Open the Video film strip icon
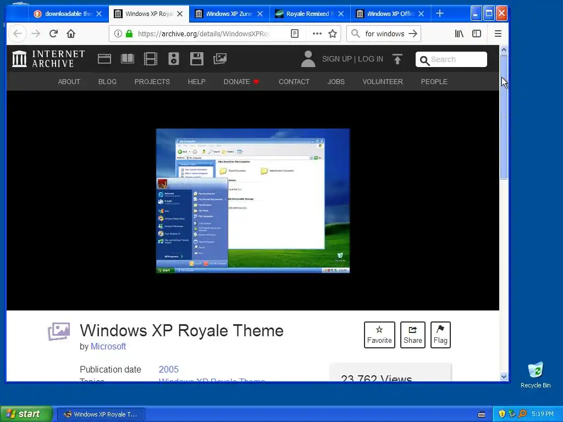This screenshot has height=422, width=563. [x=151, y=59]
